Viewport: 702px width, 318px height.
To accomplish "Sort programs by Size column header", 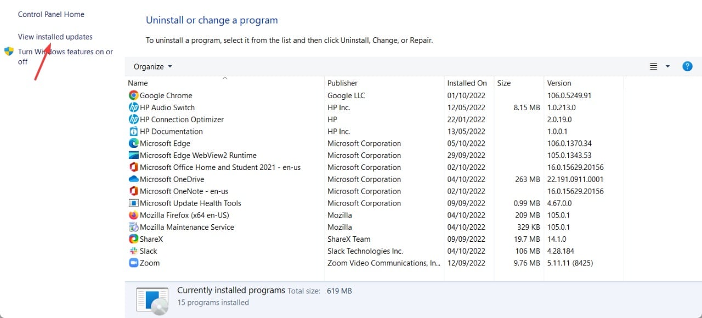I will (x=503, y=83).
